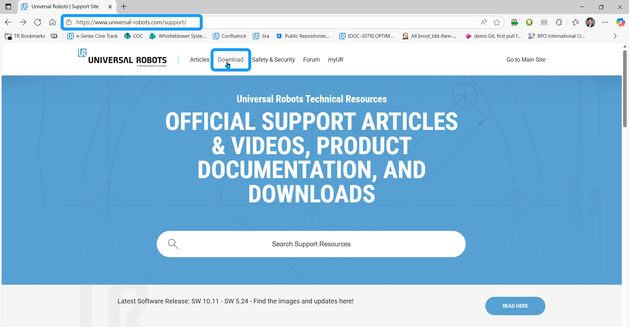Go to Safety & Security section
This screenshot has width=629, height=327.
coord(273,60)
